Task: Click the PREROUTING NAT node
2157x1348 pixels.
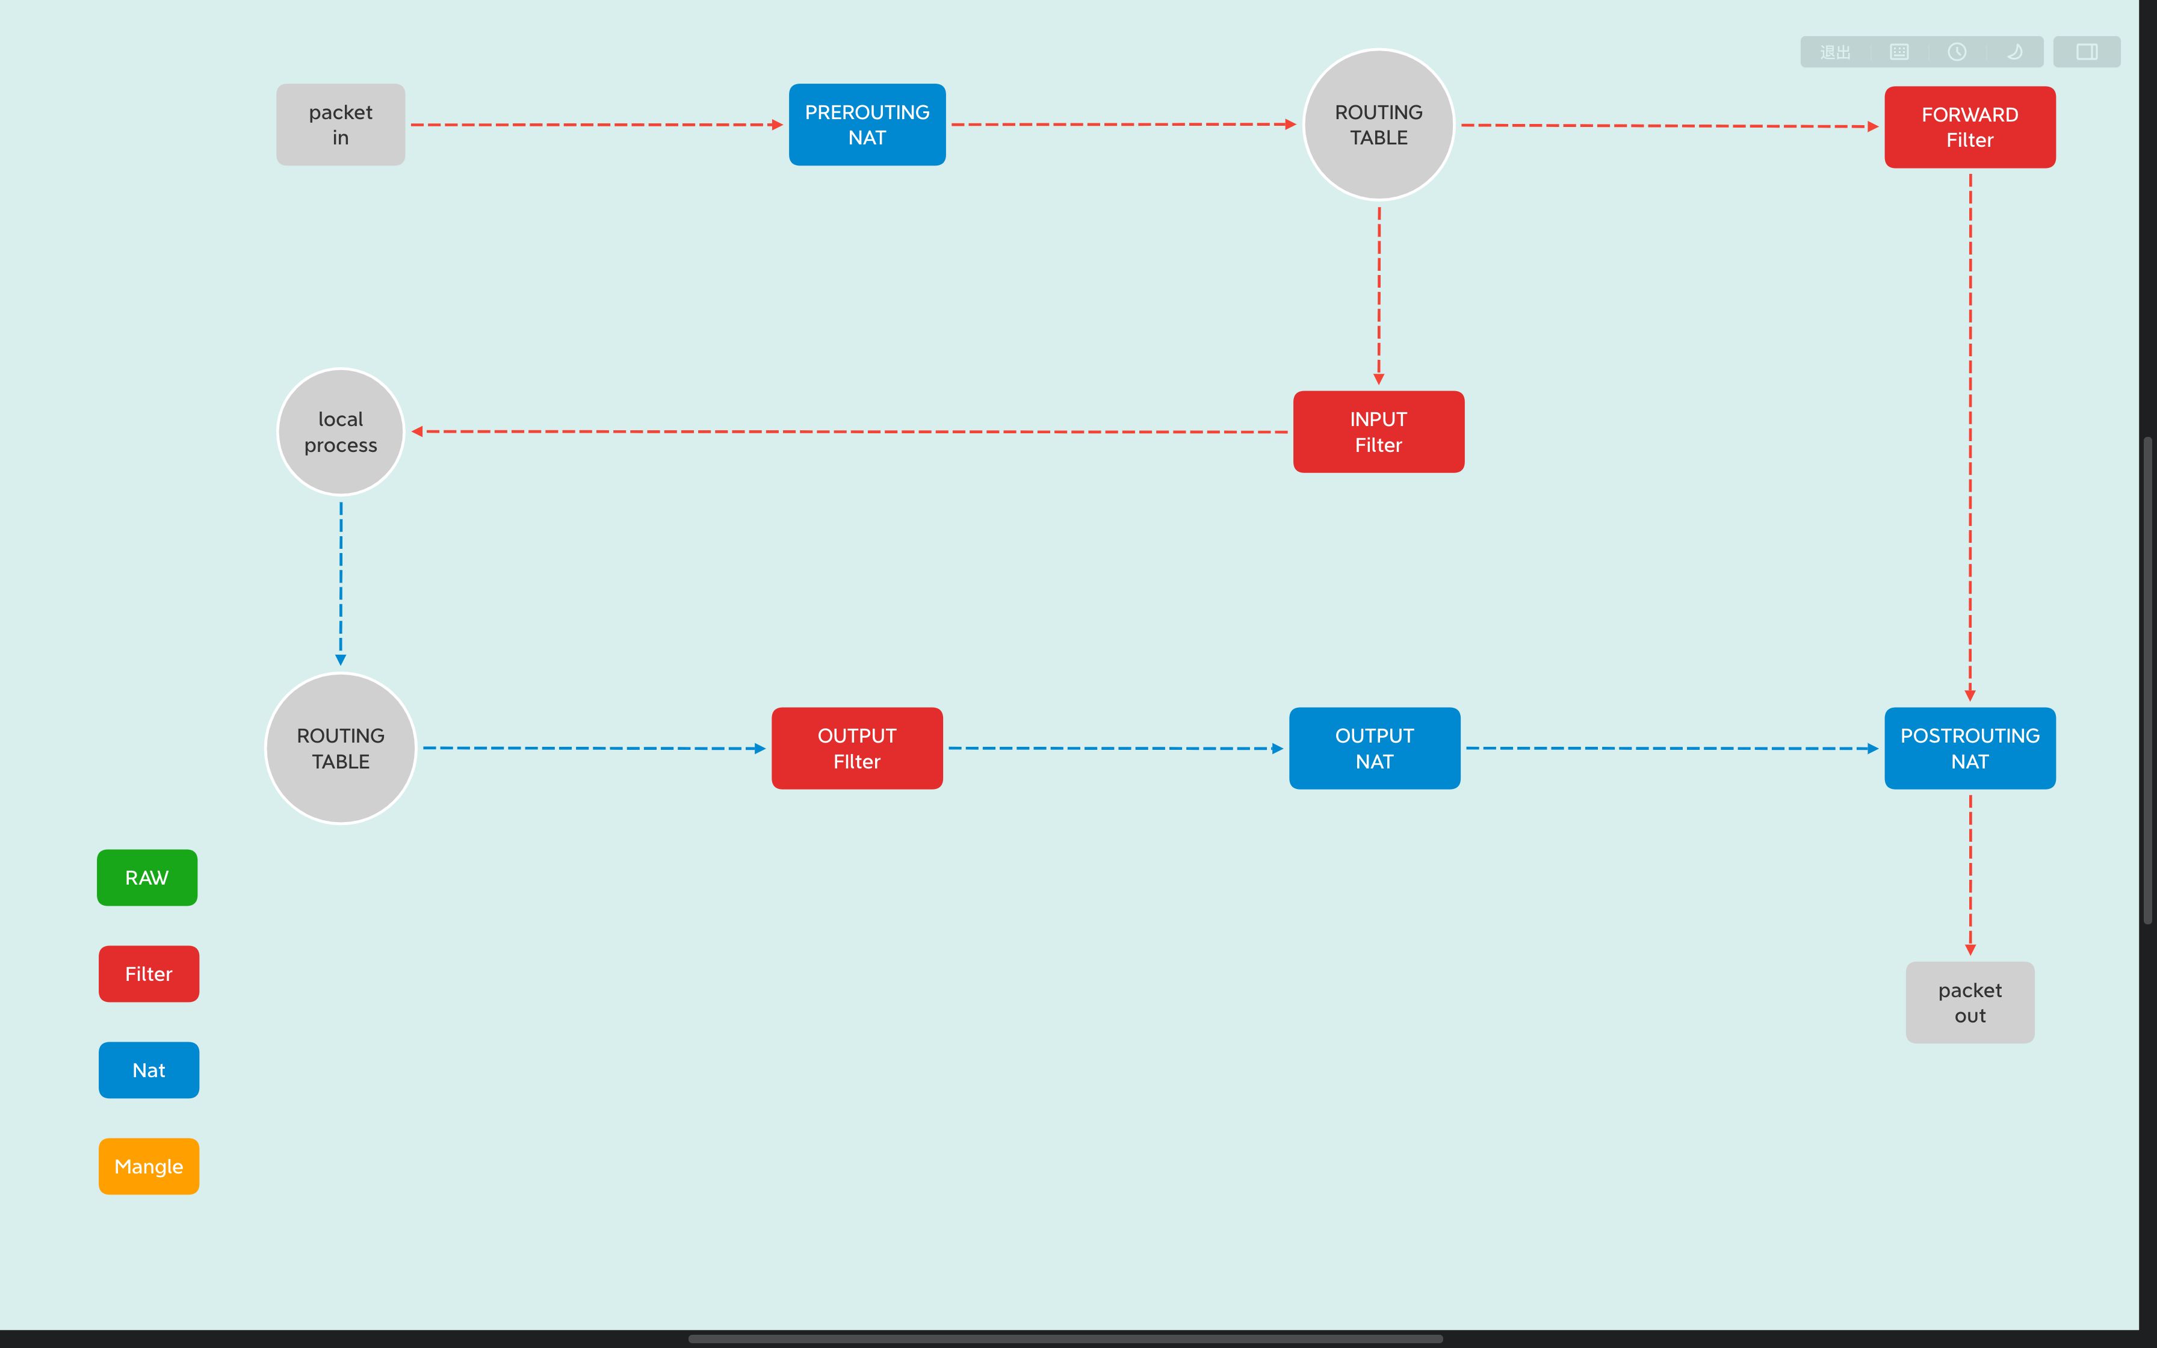Action: 865,126
